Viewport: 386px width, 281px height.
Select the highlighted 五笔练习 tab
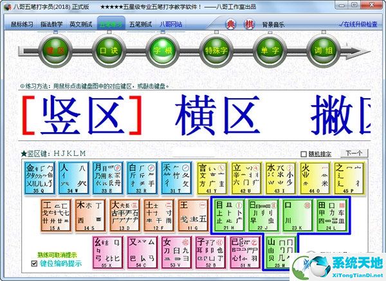click(111, 24)
